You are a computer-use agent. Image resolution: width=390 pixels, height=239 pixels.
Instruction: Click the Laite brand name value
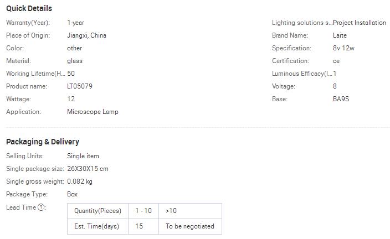coord(340,35)
